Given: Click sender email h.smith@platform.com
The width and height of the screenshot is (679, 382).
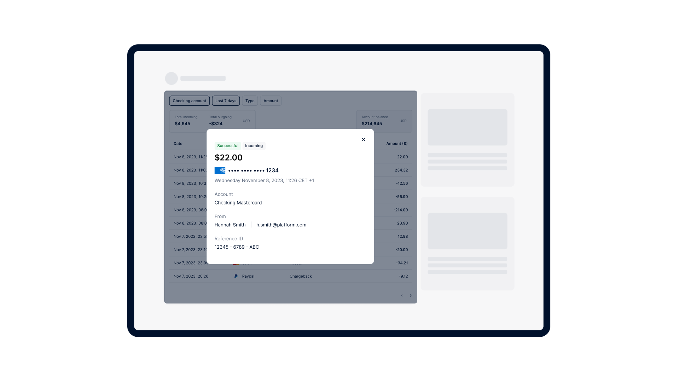Looking at the screenshot, I should [281, 225].
